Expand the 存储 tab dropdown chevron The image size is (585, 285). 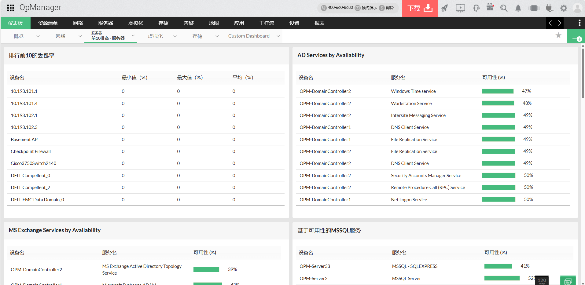(x=217, y=36)
